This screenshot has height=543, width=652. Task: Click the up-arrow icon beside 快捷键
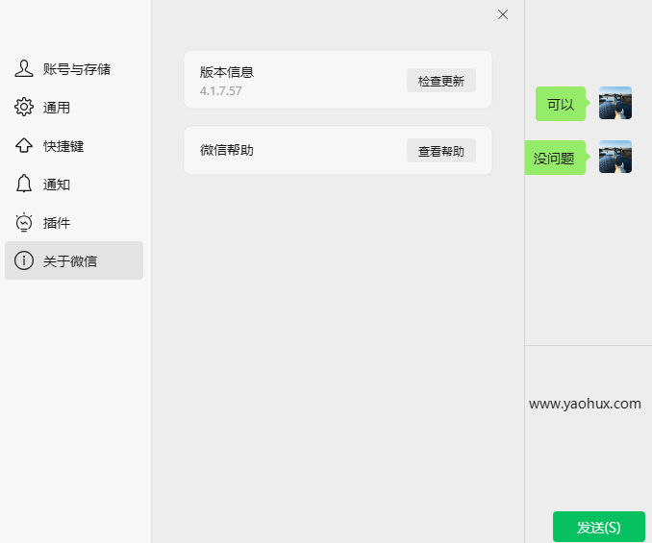coord(24,145)
